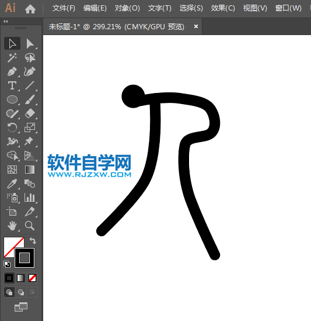Select the Selection tool (black arrow)

tap(12, 43)
